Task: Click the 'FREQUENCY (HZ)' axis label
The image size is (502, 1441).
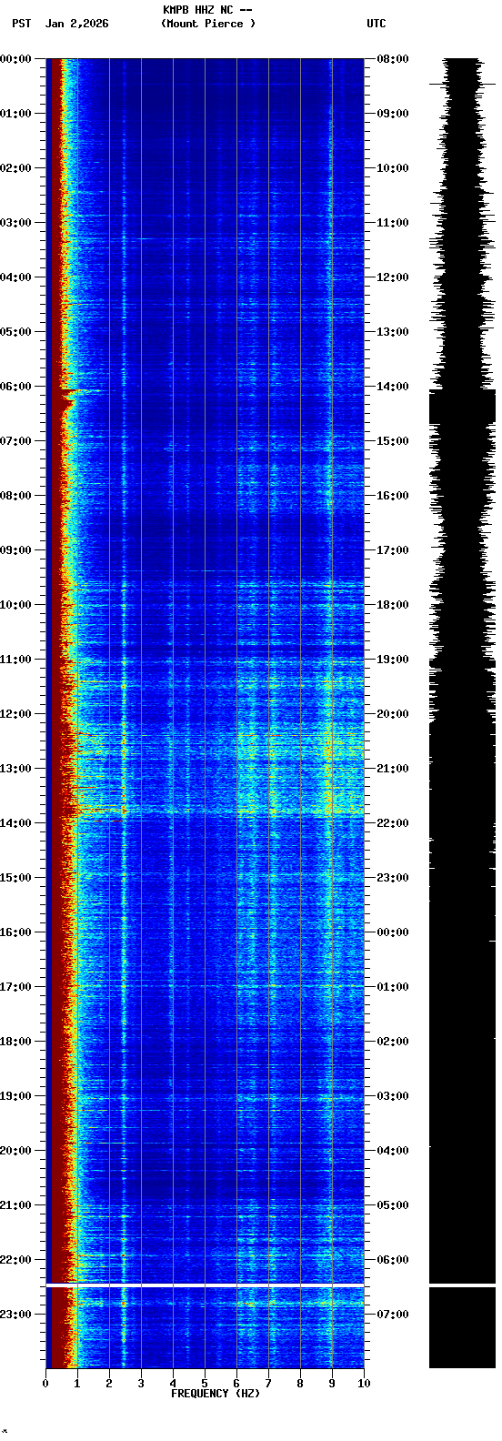Action: point(216,1394)
